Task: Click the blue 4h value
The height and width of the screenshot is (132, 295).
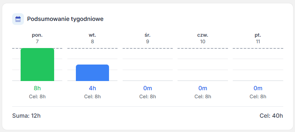Action: pos(92,88)
